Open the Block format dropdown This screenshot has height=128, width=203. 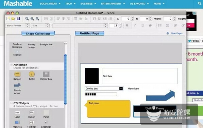coord(18,25)
